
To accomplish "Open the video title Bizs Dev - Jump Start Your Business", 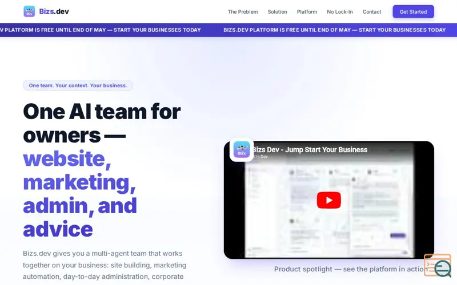I will click(310, 150).
